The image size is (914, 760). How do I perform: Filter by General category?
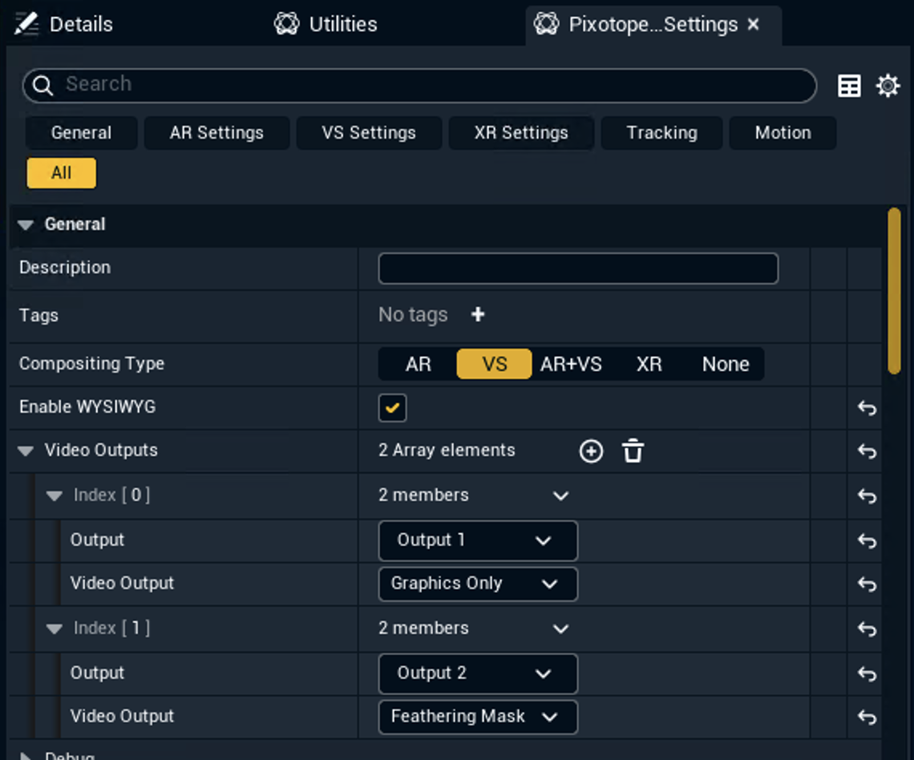(x=81, y=133)
